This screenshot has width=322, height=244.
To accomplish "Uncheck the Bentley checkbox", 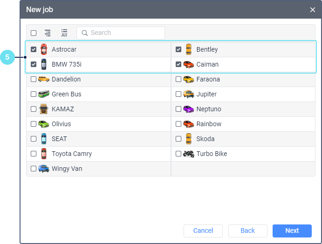I will [178, 49].
